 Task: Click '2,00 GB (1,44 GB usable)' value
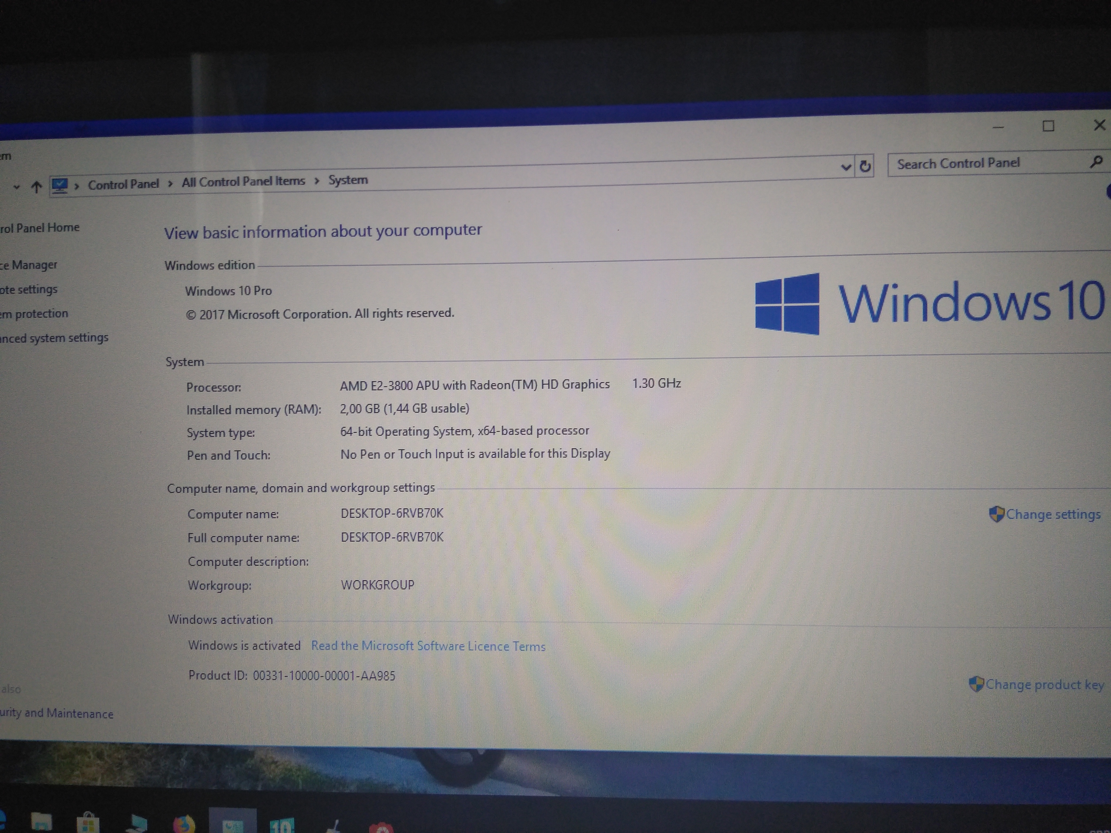pos(405,408)
